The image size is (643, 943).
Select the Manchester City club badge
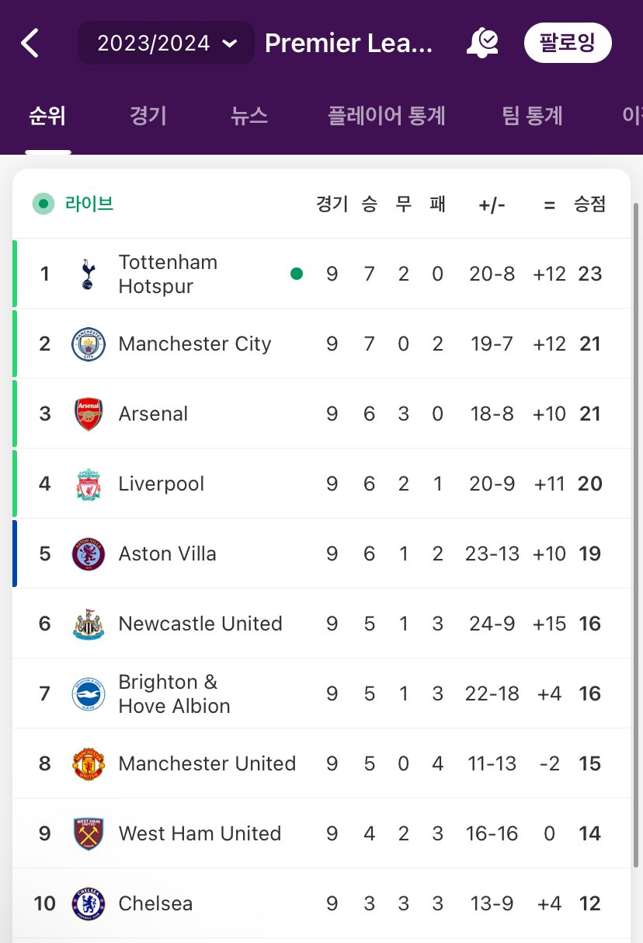point(88,344)
